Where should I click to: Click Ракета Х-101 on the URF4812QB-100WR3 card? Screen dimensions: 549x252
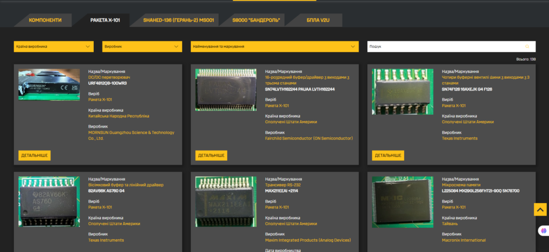pos(100,100)
